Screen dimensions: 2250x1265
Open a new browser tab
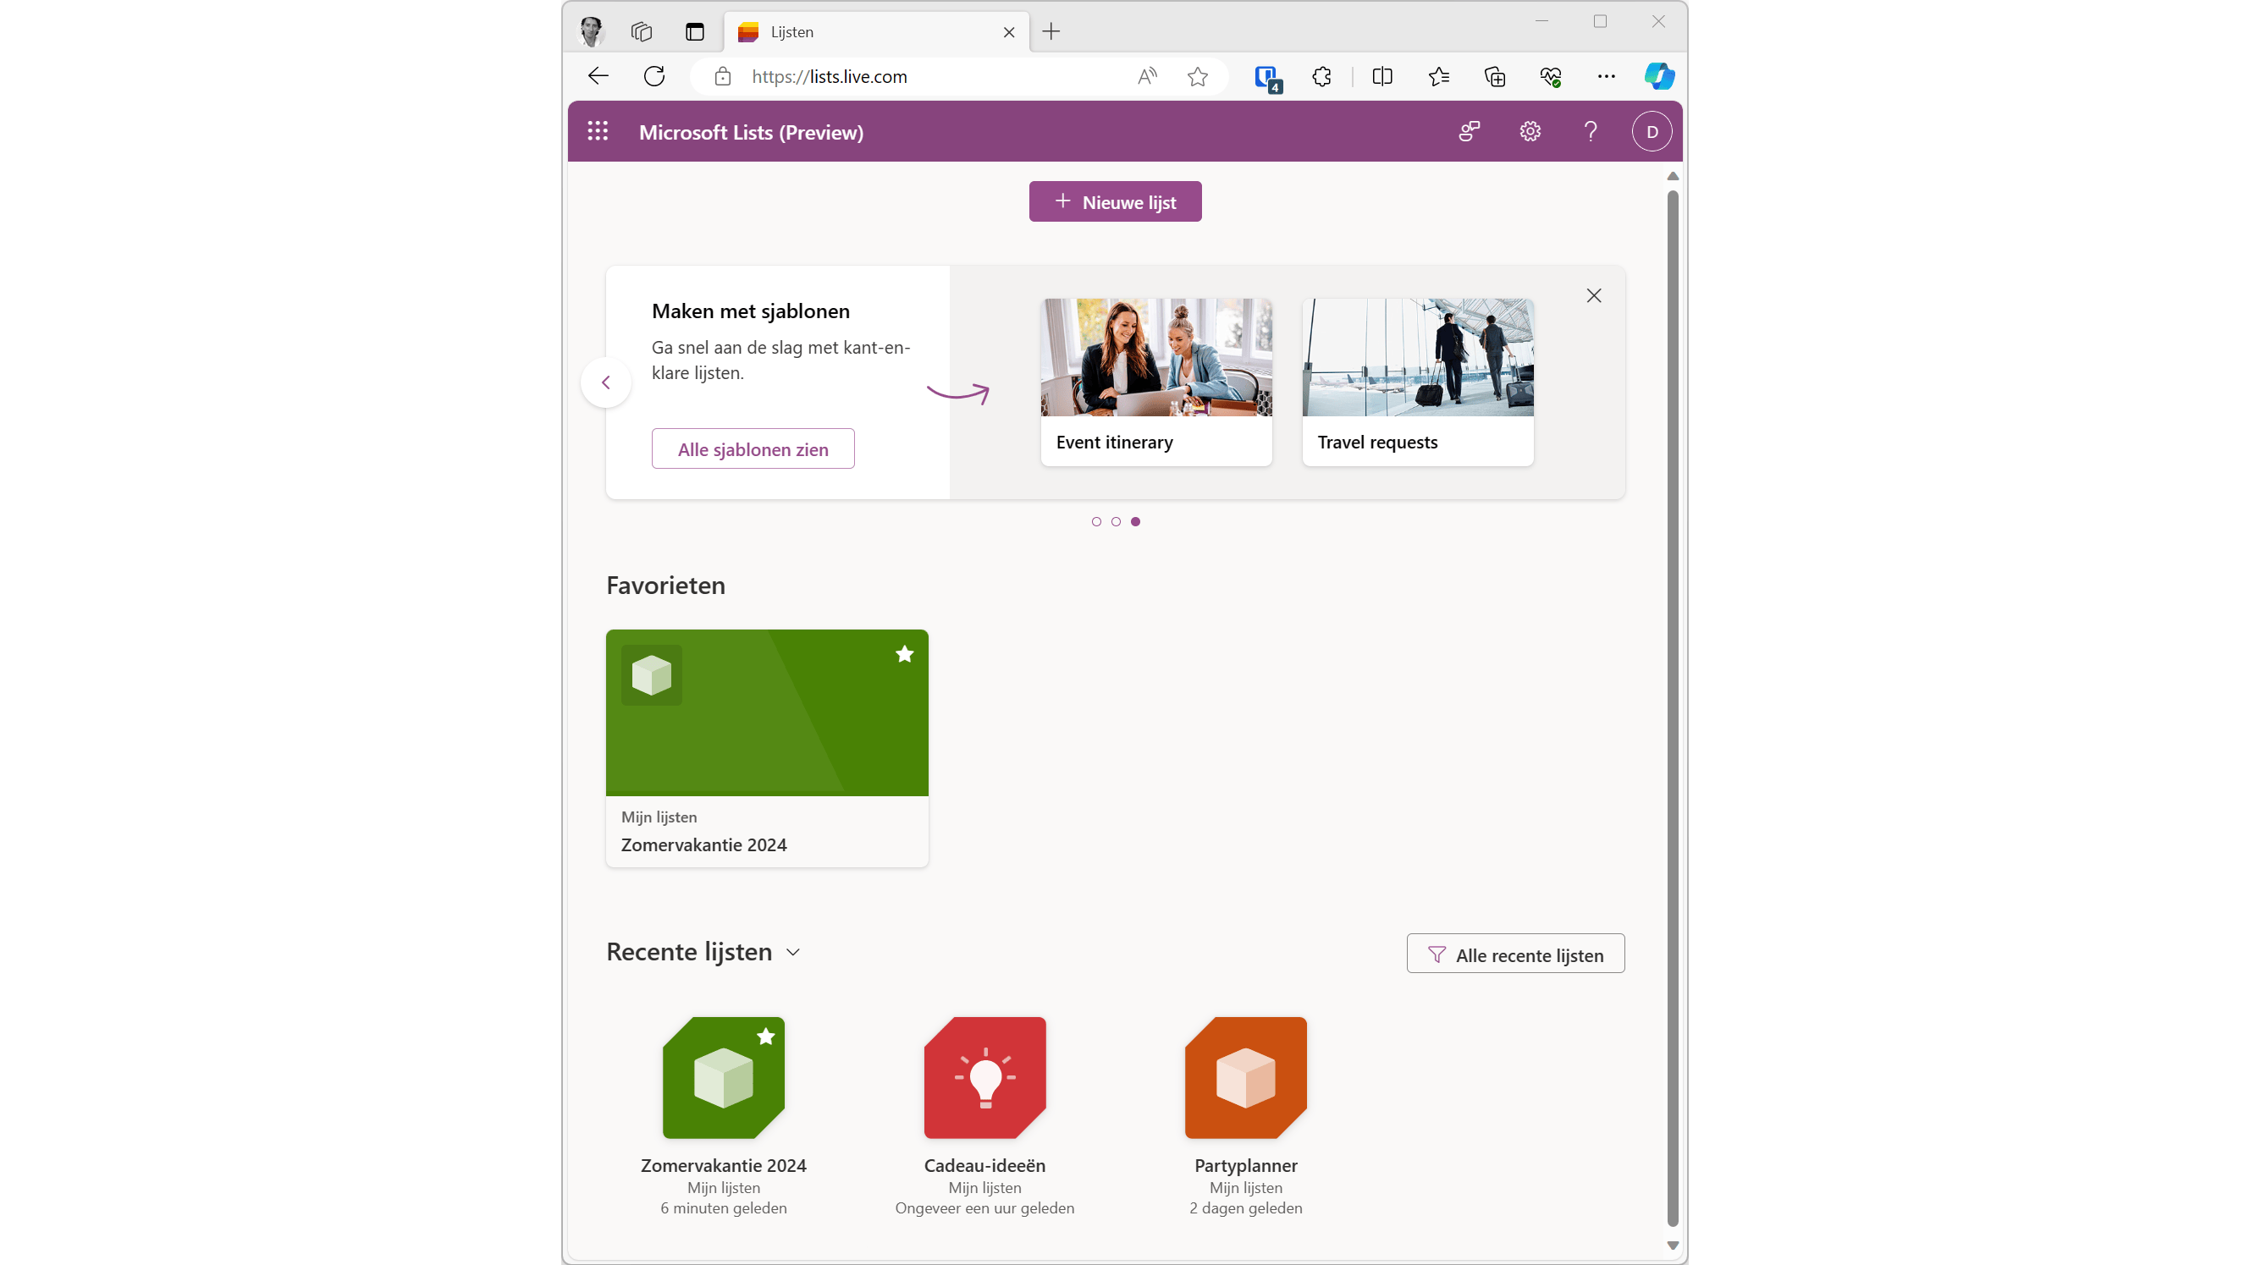(1051, 32)
